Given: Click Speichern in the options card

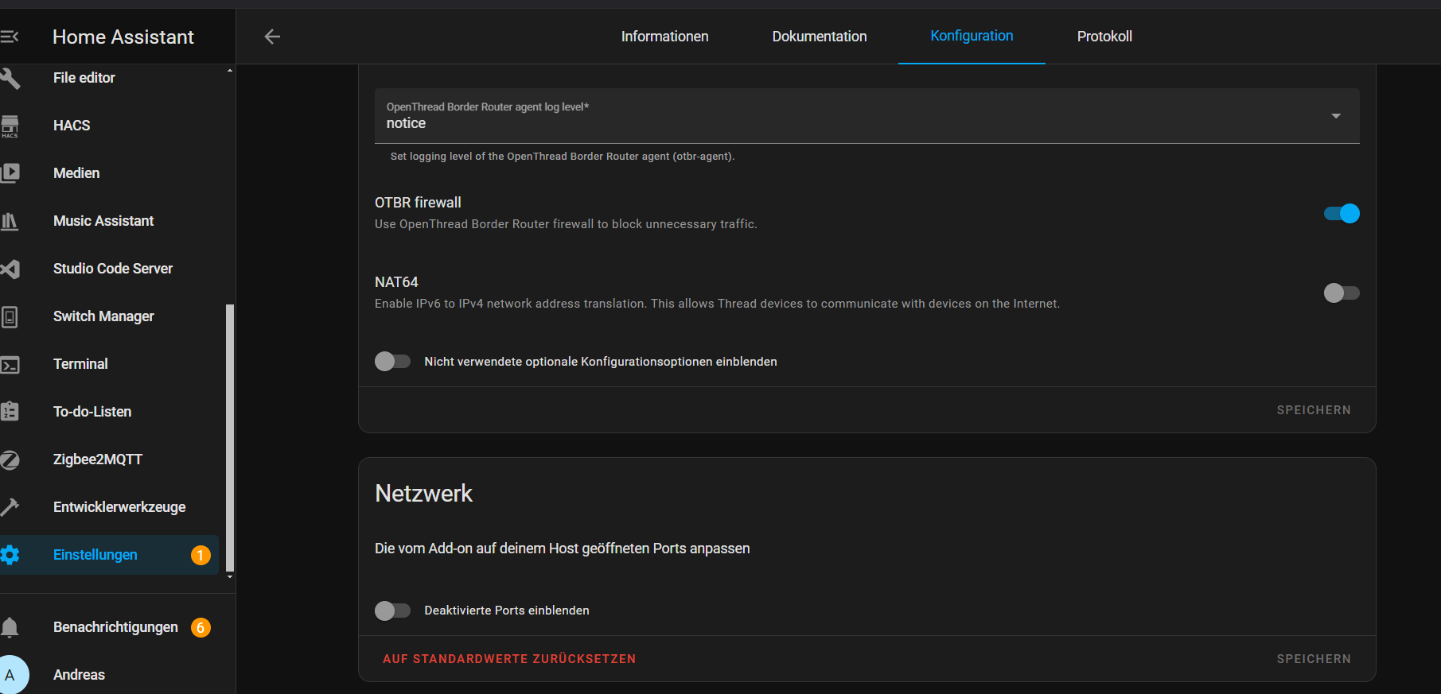Looking at the screenshot, I should (x=1314, y=410).
